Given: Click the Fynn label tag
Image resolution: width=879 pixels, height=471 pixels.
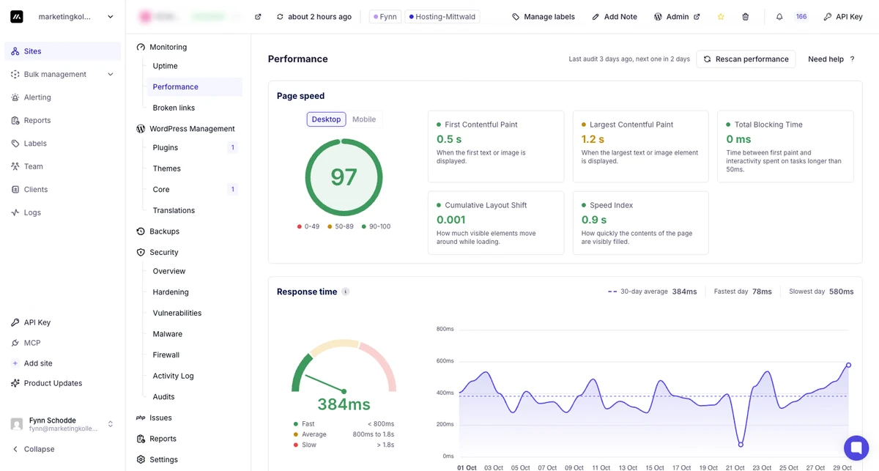Looking at the screenshot, I should pos(385,17).
